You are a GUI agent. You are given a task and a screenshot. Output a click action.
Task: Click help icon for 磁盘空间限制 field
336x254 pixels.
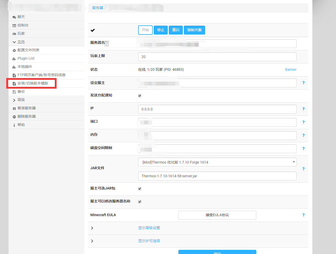pyautogui.click(x=303, y=149)
